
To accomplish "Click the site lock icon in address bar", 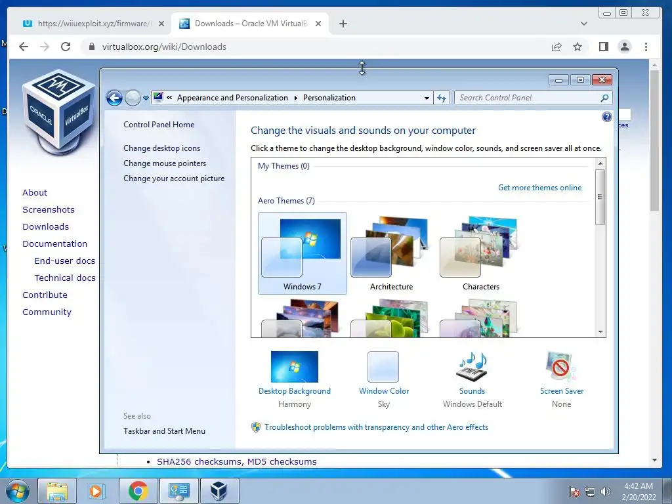I will click(91, 47).
